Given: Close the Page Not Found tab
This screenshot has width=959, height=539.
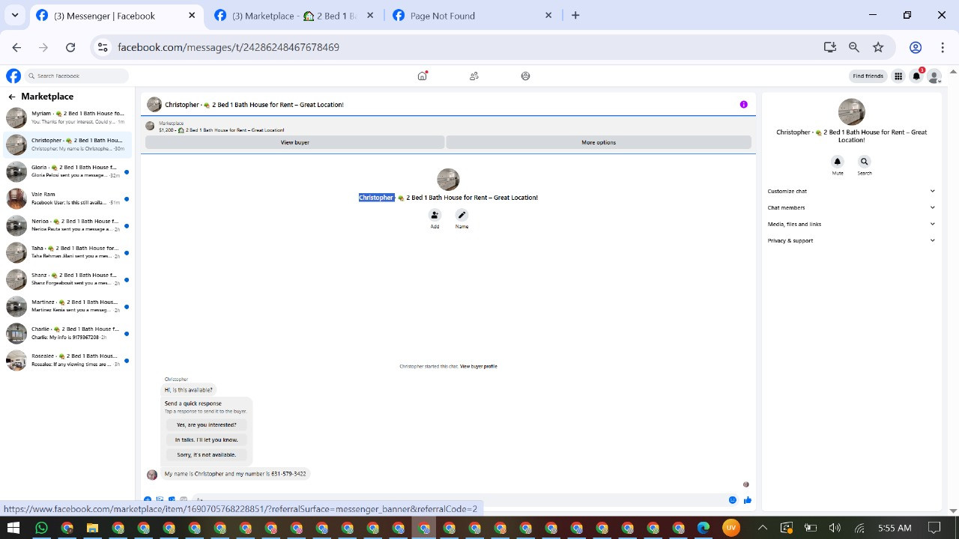Looking at the screenshot, I should point(548,15).
